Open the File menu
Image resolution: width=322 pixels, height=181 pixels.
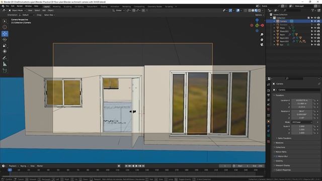click(8, 6)
